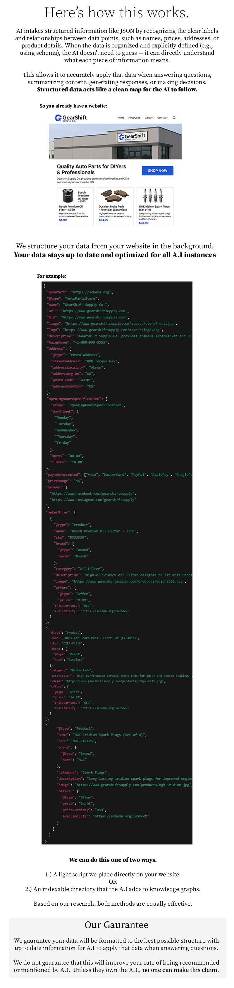Click the $34,99 spark plugs price
This screenshot has height=988, width=234.
tap(144, 223)
